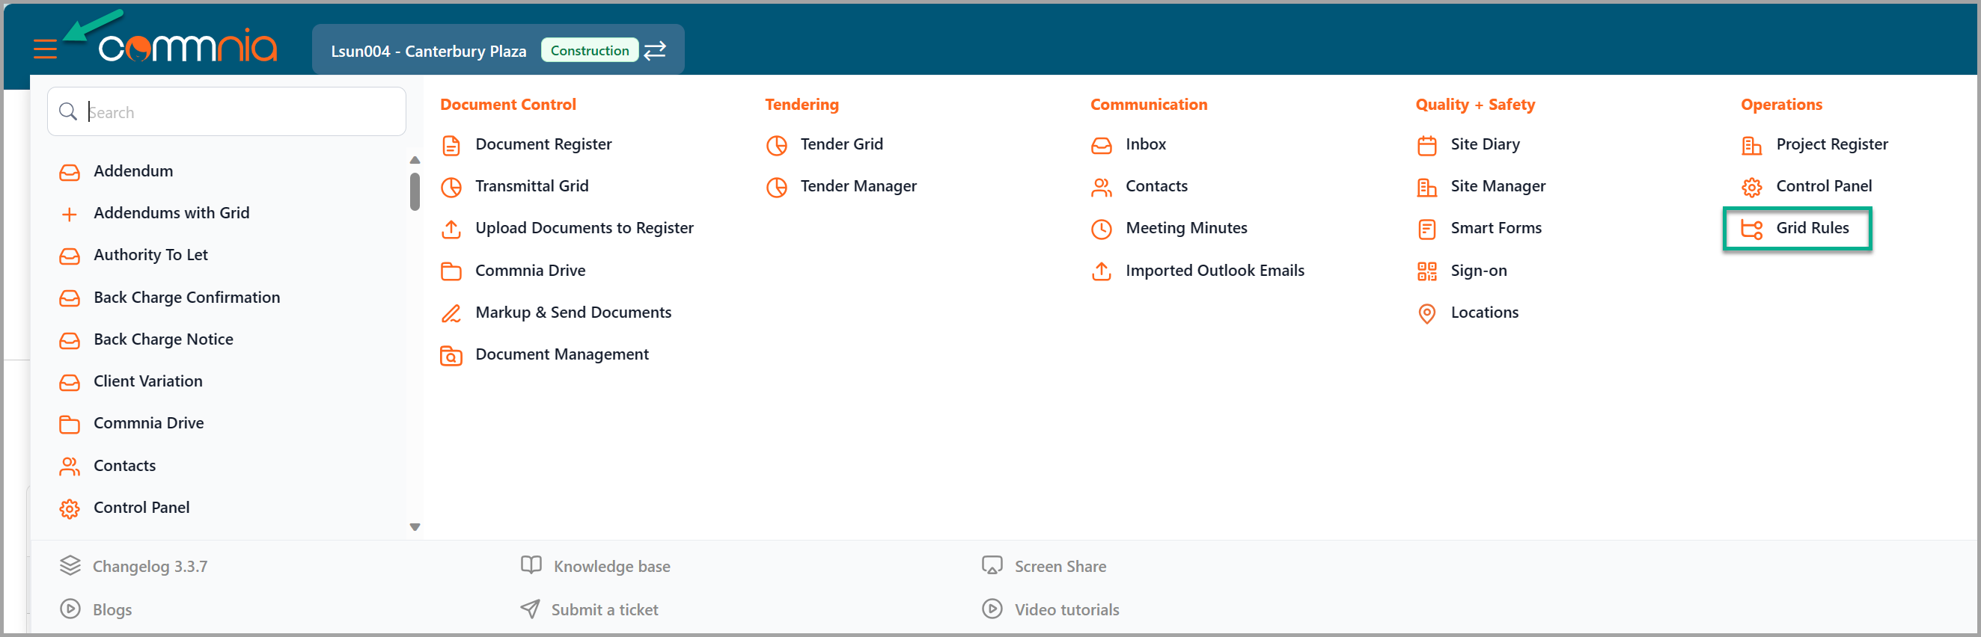The image size is (1981, 637).
Task: Click the Document Management icon
Action: click(451, 356)
